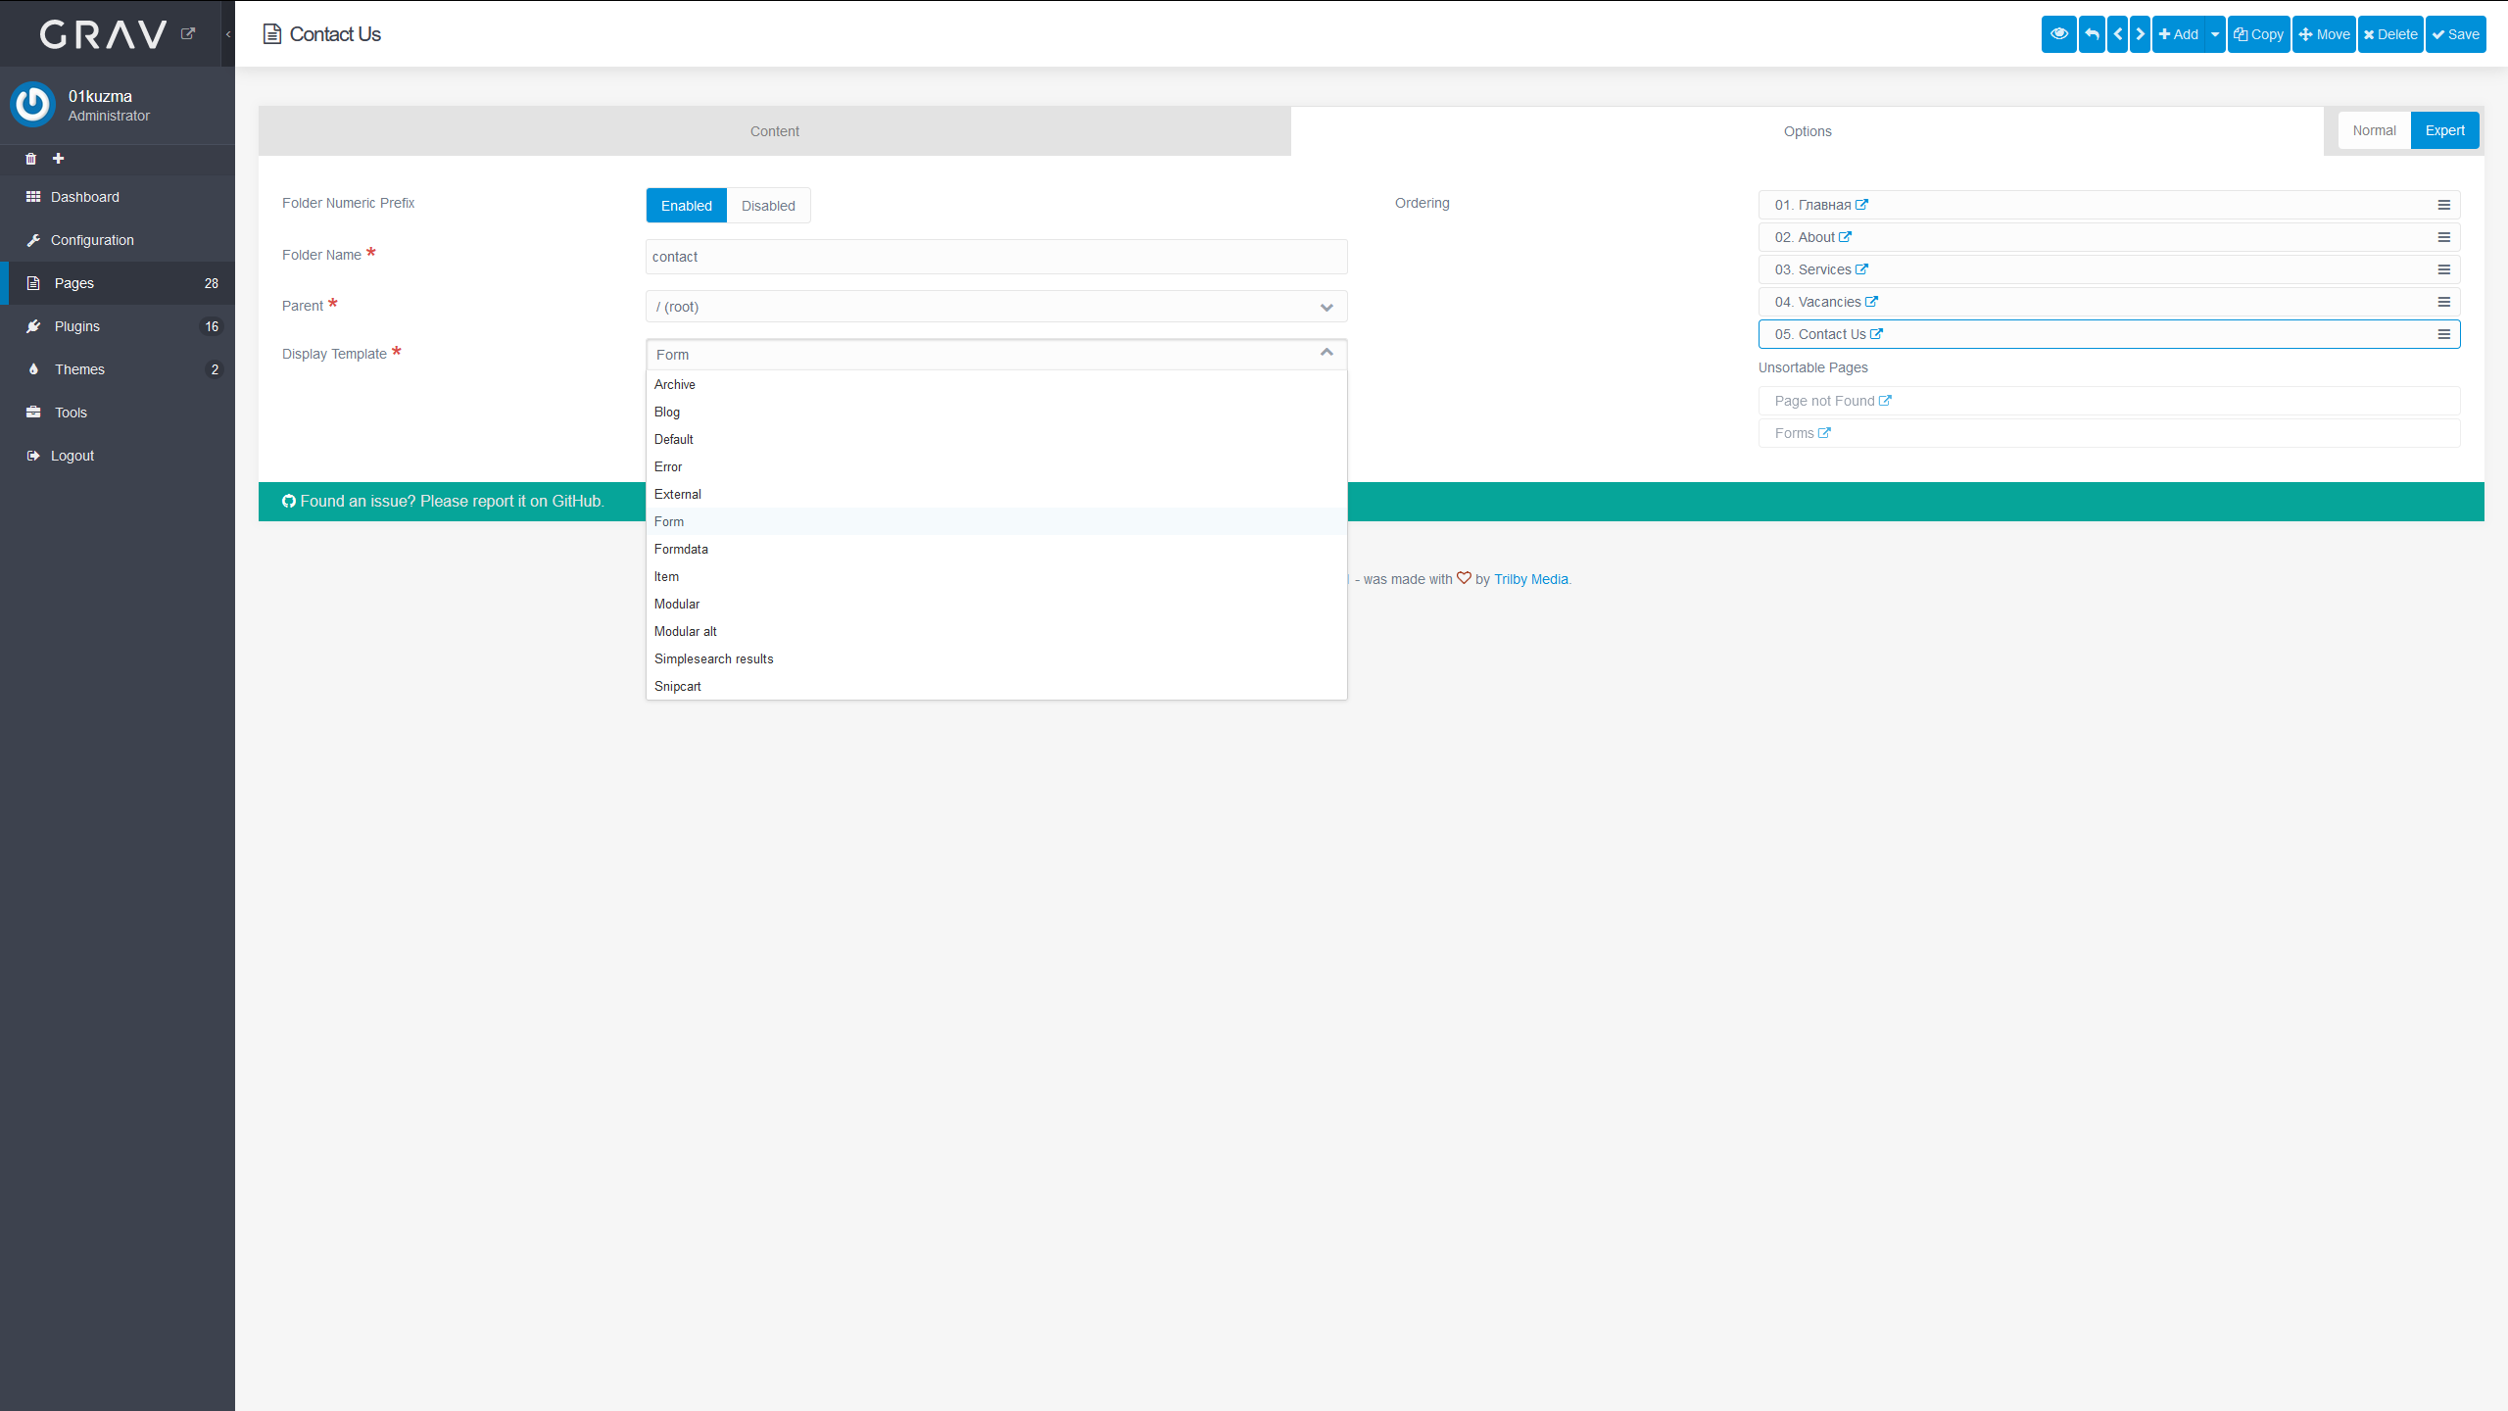The image size is (2508, 1411).
Task: Click the plus icon under the user profile
Action: 59,159
